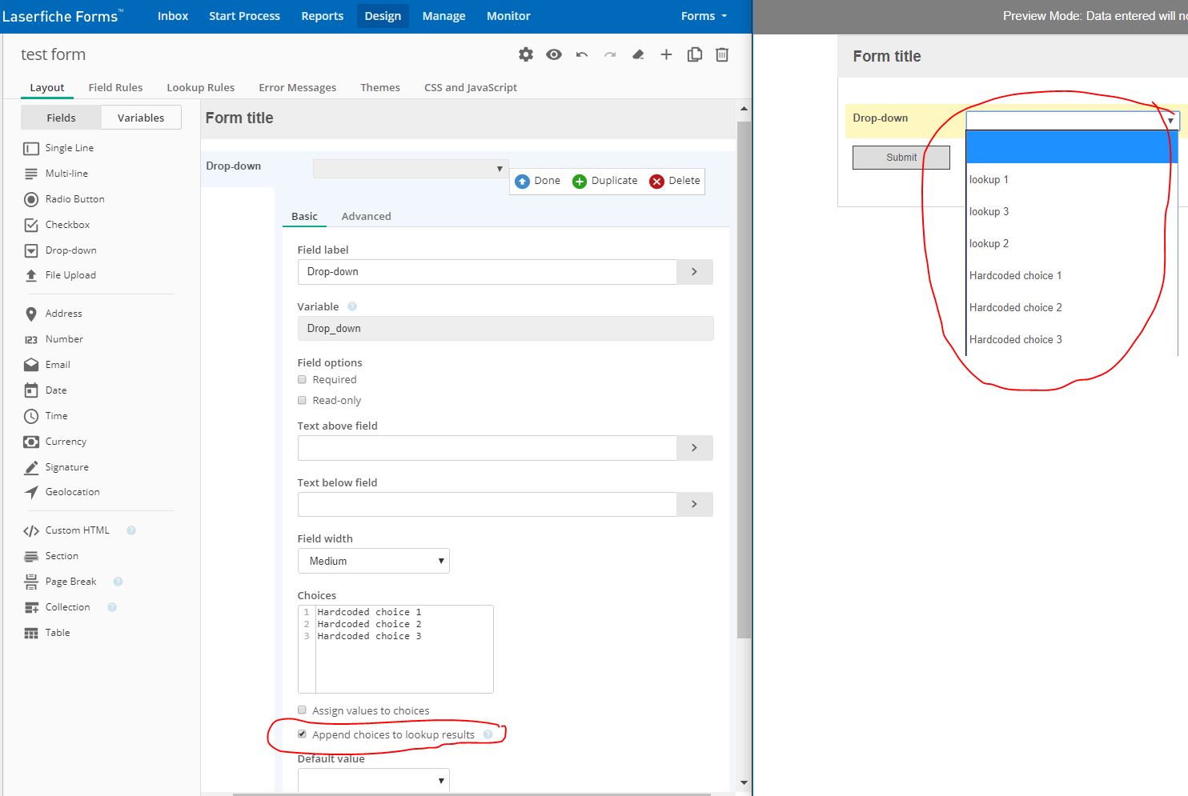Click the trash delete form icon
Screen dimensions: 1188x796
(x=722, y=54)
